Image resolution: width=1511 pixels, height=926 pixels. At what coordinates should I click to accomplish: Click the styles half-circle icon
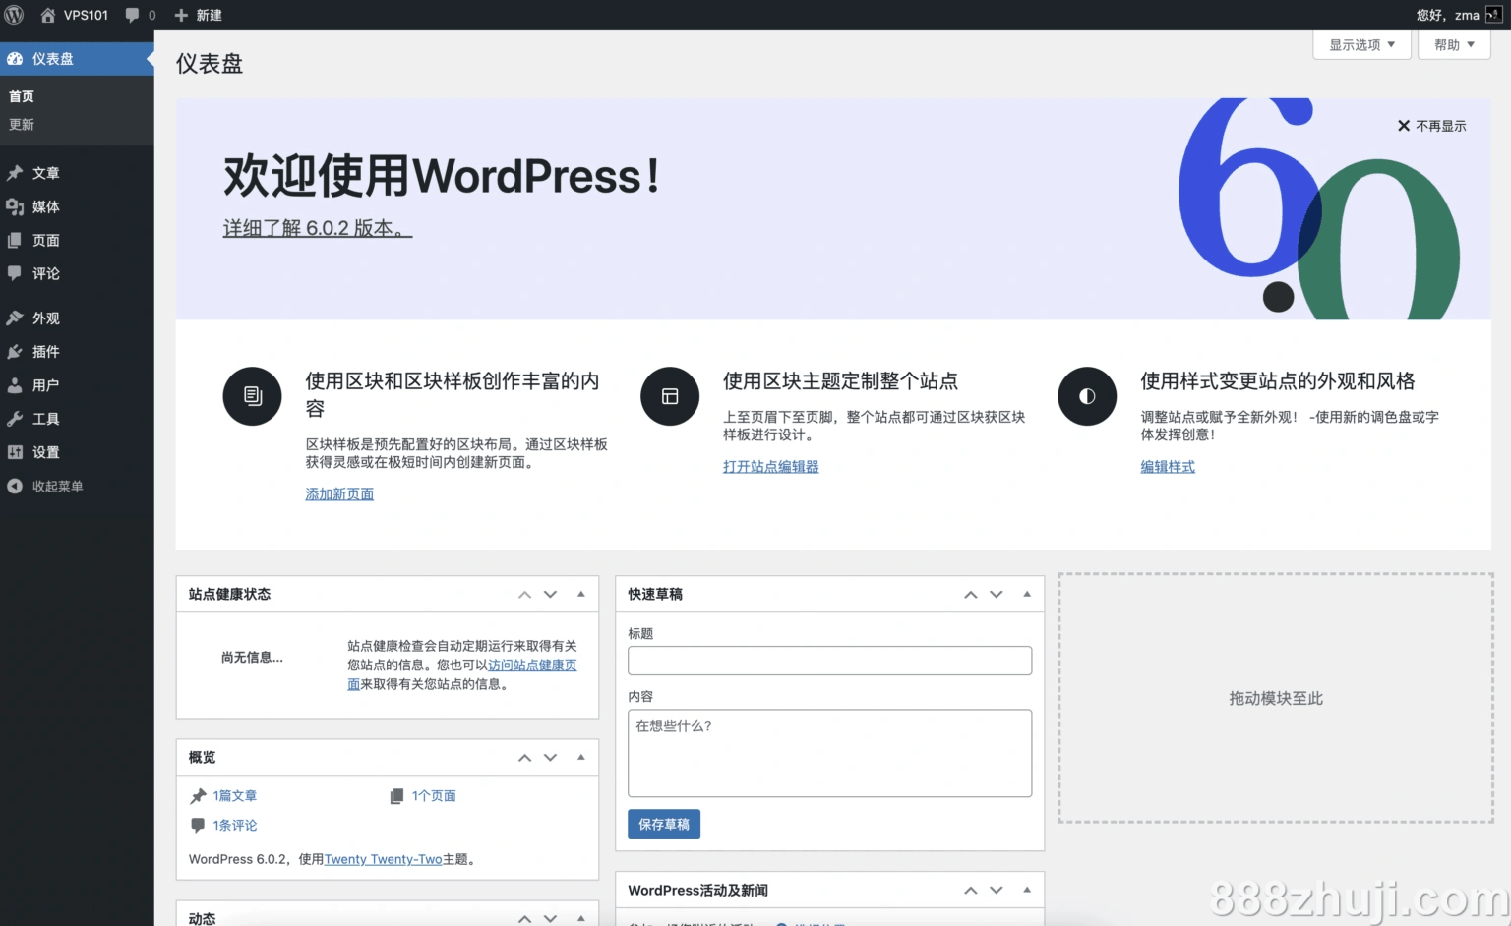[1087, 396]
